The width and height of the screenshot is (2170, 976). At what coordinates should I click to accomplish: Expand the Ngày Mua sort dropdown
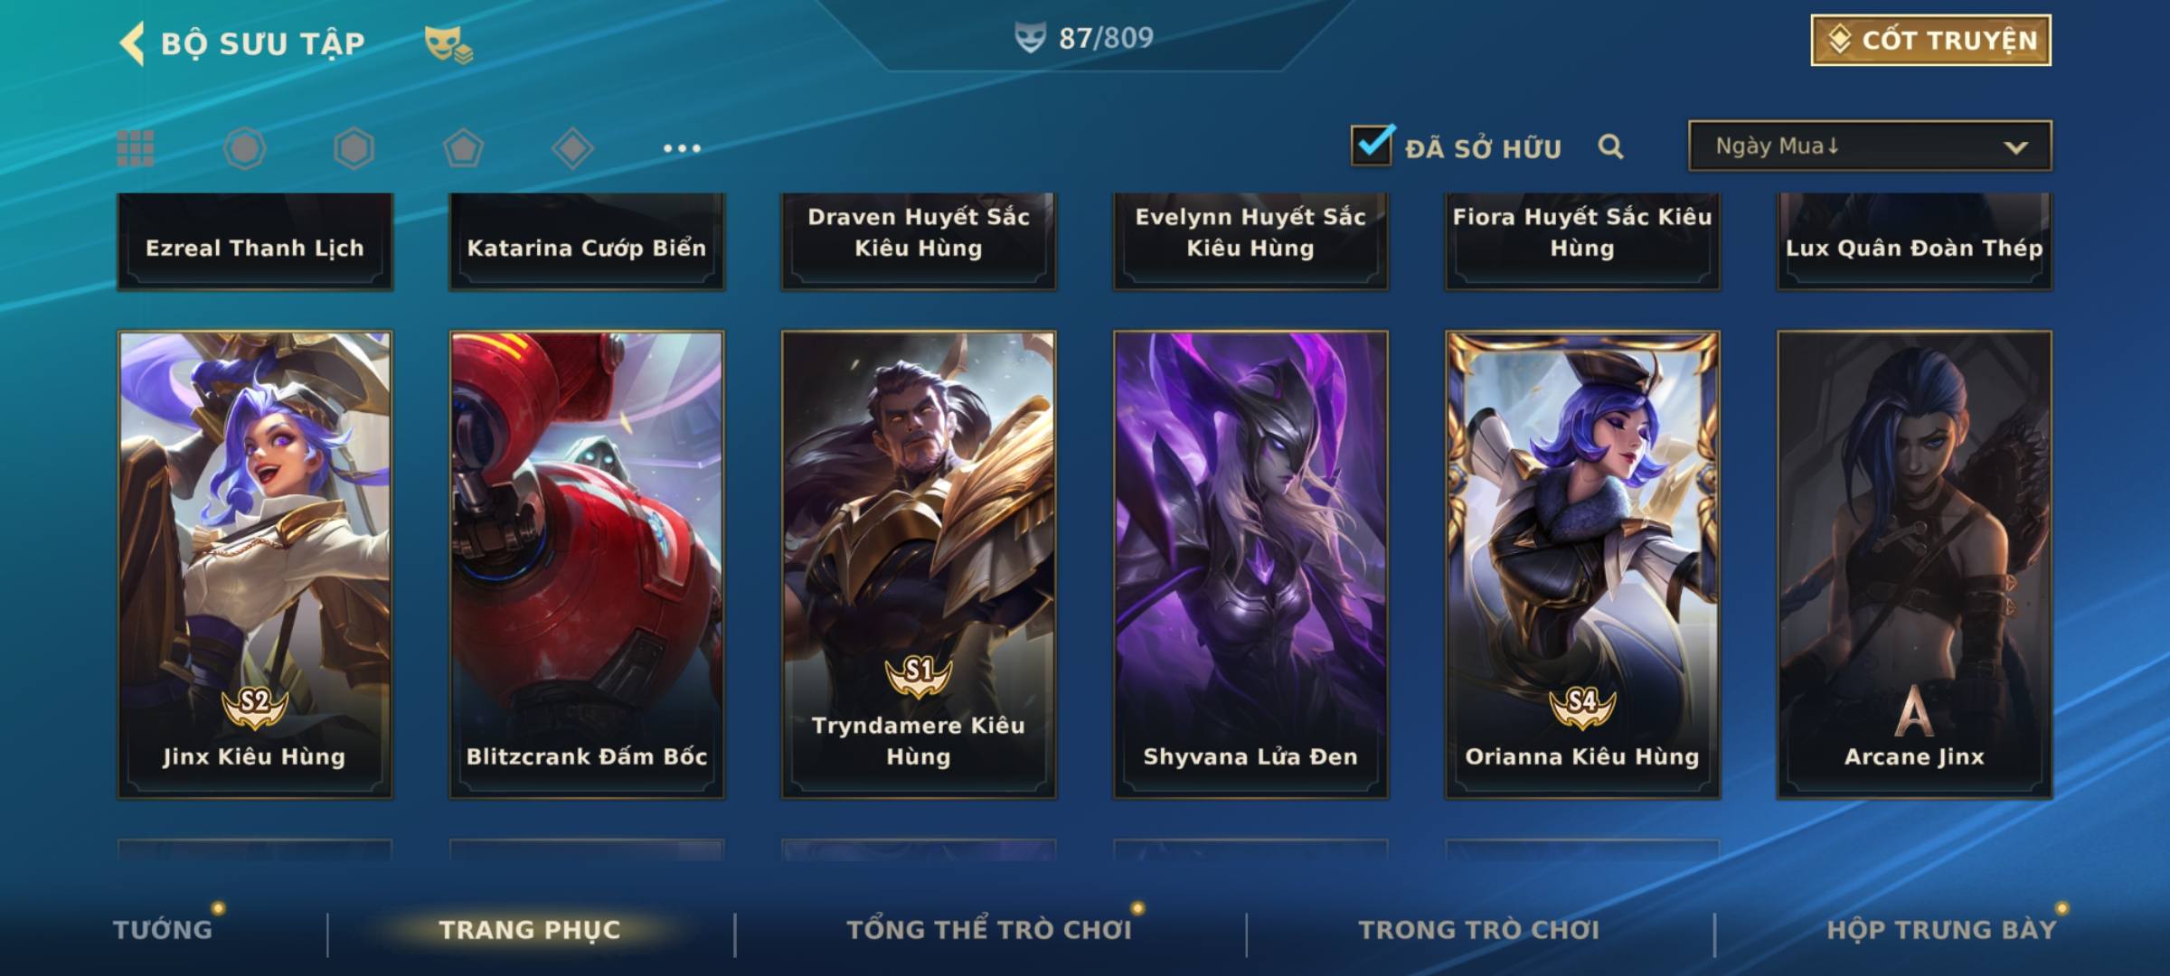pos(1870,145)
